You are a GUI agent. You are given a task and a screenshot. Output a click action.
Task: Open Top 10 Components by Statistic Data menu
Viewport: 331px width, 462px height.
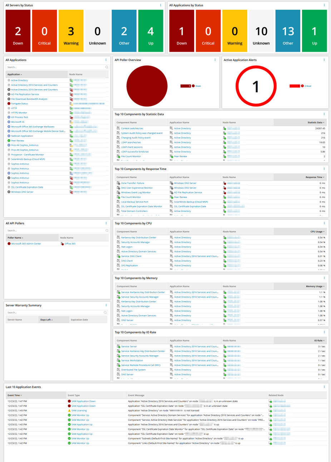click(324, 115)
